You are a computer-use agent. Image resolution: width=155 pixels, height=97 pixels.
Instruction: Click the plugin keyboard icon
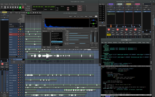click(x=96, y=16)
